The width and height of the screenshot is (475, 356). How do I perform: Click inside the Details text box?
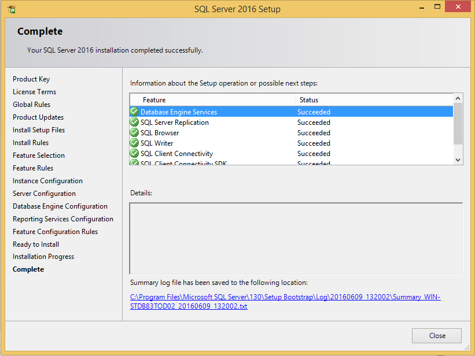pyautogui.click(x=296, y=238)
